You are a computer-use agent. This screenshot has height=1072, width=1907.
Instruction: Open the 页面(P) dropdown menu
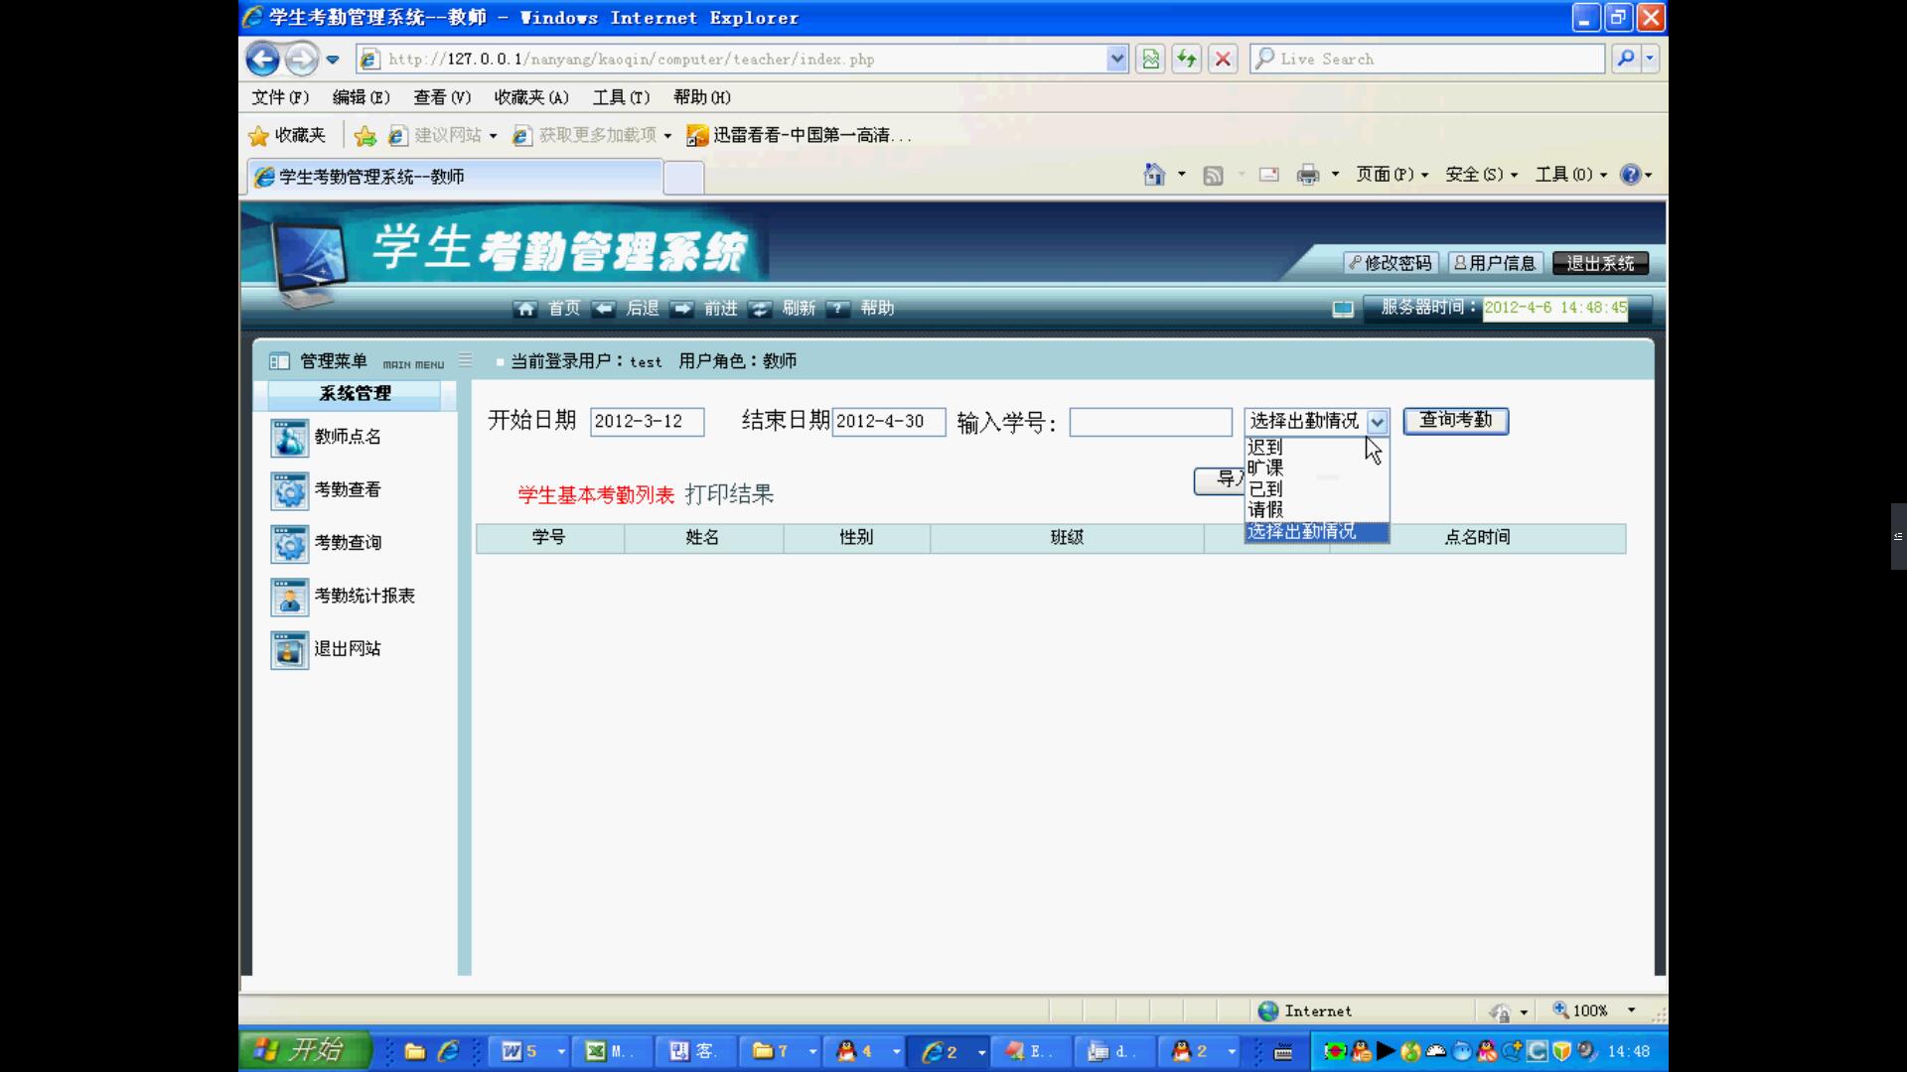click(x=1393, y=175)
